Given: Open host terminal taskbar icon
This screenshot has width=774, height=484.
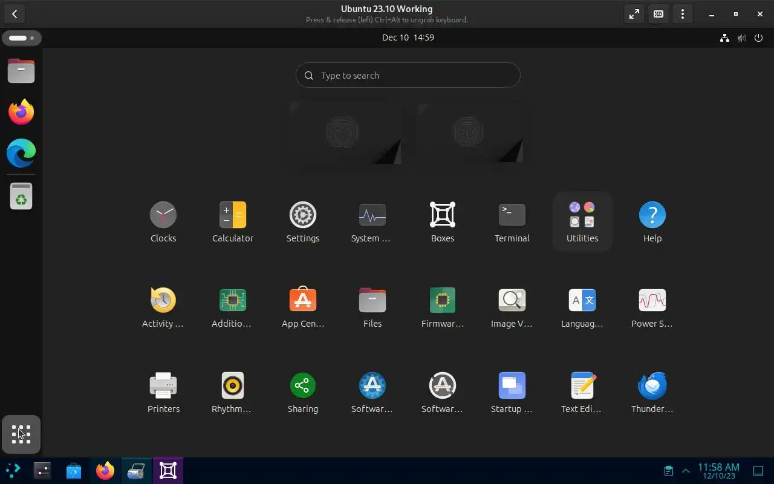Looking at the screenshot, I should coord(42,471).
